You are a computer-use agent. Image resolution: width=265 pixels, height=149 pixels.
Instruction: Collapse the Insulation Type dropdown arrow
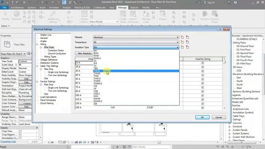178,47
